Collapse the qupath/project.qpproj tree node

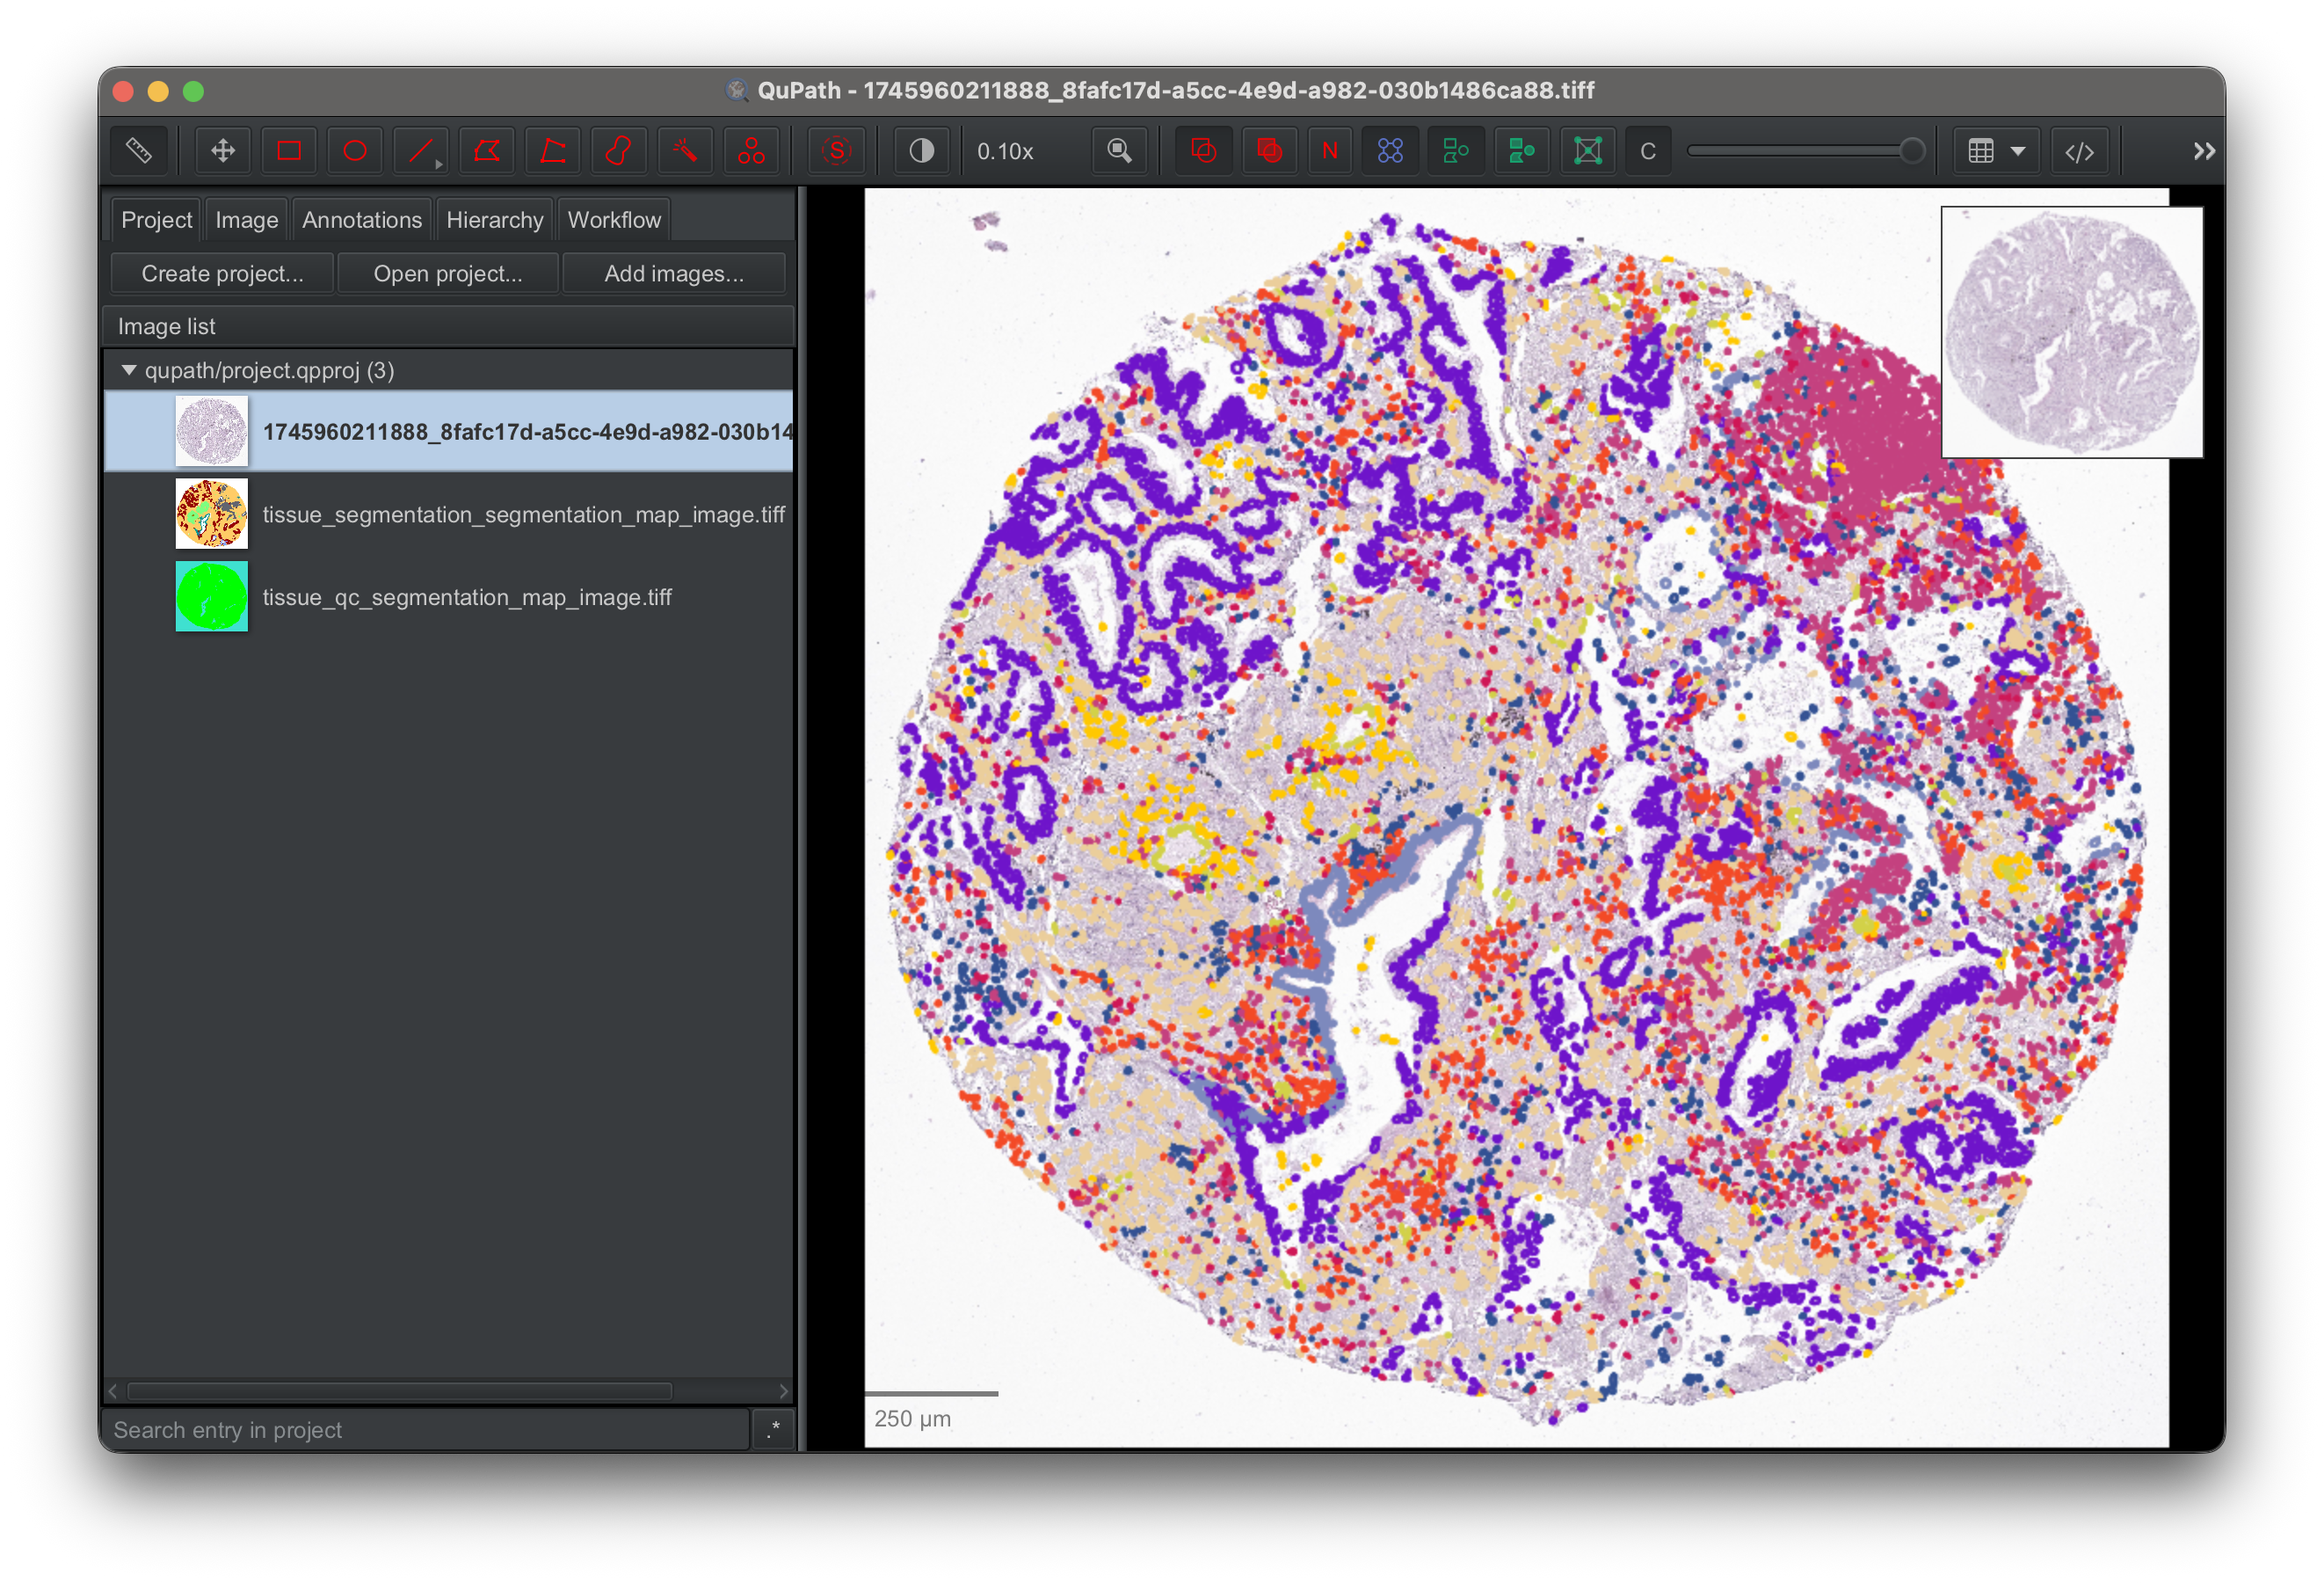(129, 370)
